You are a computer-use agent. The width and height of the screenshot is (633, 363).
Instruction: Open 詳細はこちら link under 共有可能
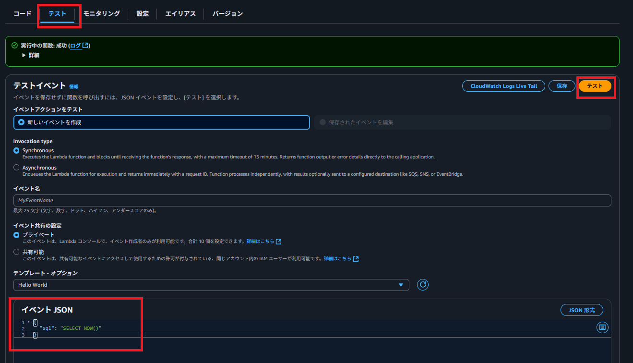point(341,259)
